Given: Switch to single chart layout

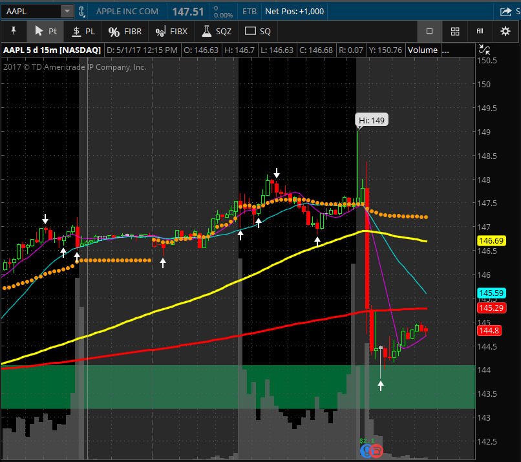Looking at the screenshot, I should coord(430,31).
